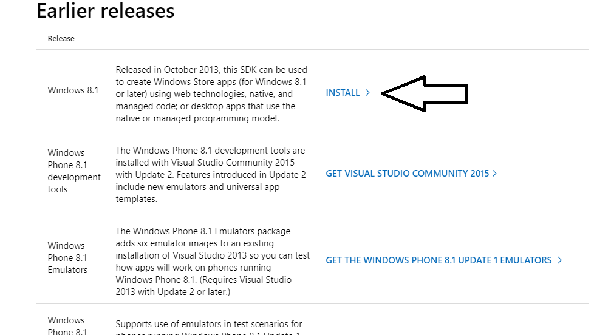Click the INSTALL link for Windows 8.1
Image resolution: width=594 pixels, height=335 pixels.
click(x=347, y=93)
